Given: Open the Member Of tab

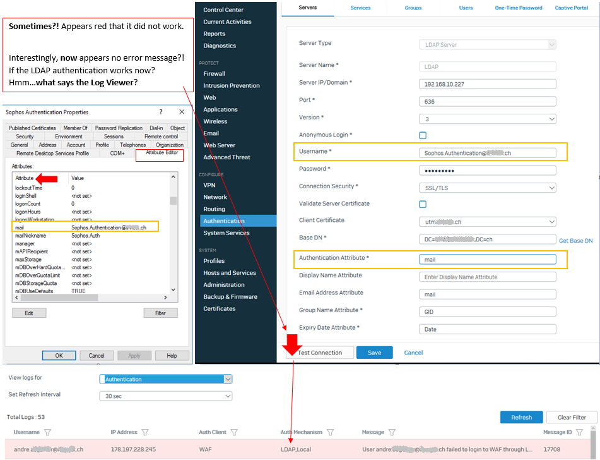Looking at the screenshot, I should point(75,128).
